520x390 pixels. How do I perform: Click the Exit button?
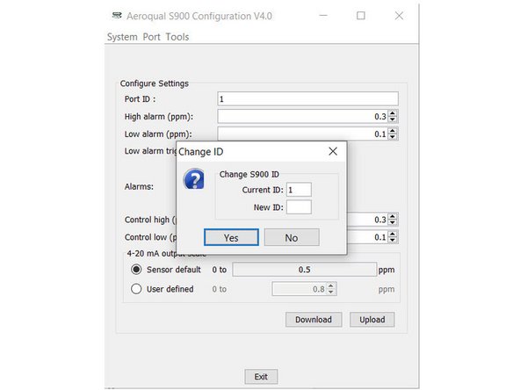pyautogui.click(x=261, y=377)
